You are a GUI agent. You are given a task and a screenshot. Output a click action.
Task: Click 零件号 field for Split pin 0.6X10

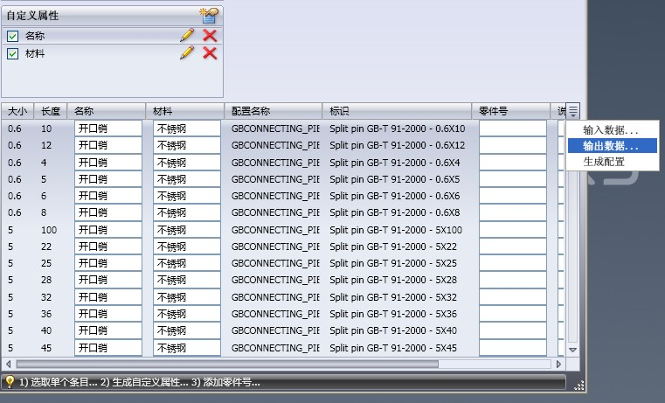[x=512, y=129]
